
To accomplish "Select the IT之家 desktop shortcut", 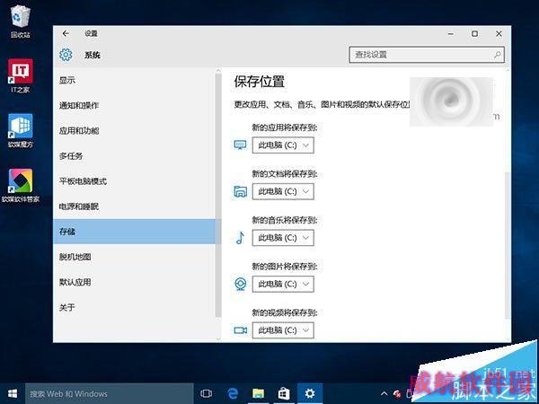I will [21, 75].
